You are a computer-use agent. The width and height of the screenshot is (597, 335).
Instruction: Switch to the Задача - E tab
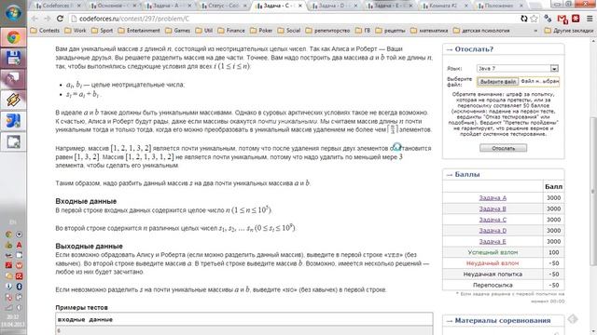click(x=388, y=6)
